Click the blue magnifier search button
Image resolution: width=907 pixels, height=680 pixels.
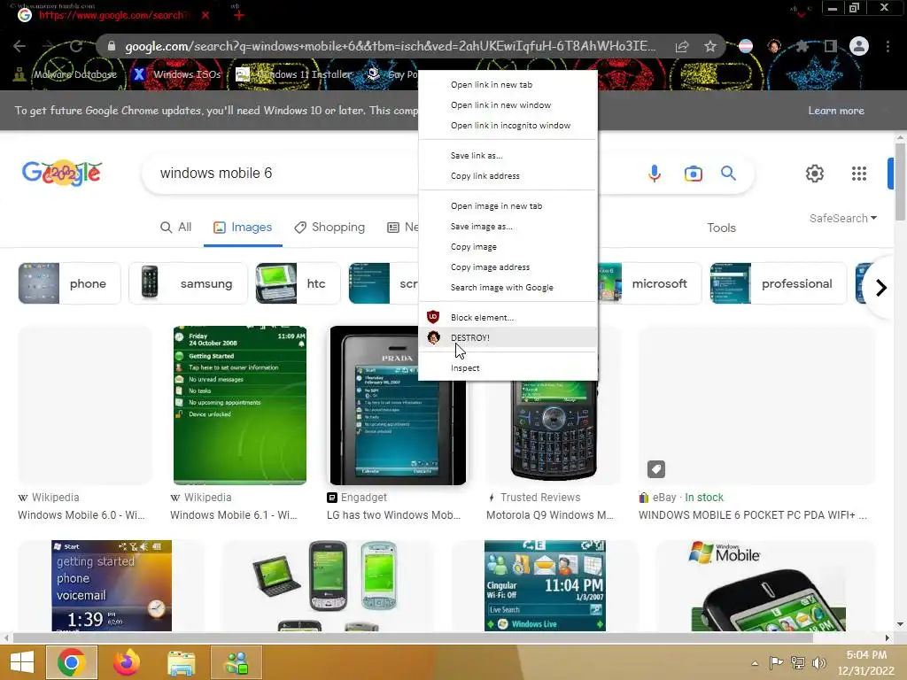pyautogui.click(x=728, y=173)
